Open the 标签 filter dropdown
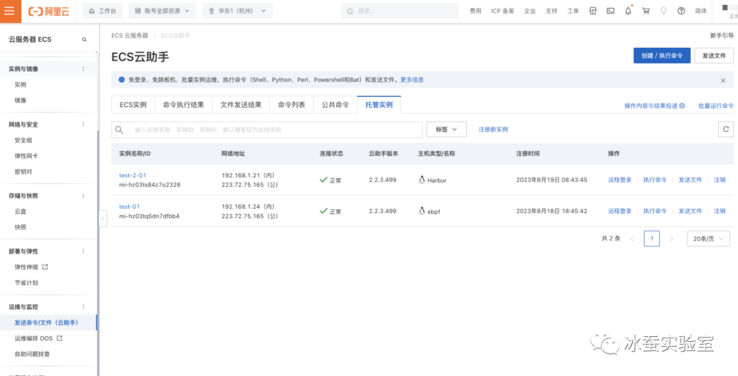 pos(446,129)
